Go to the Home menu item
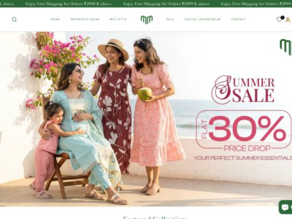The height and width of the screenshot is (219, 292). coord(55,19)
